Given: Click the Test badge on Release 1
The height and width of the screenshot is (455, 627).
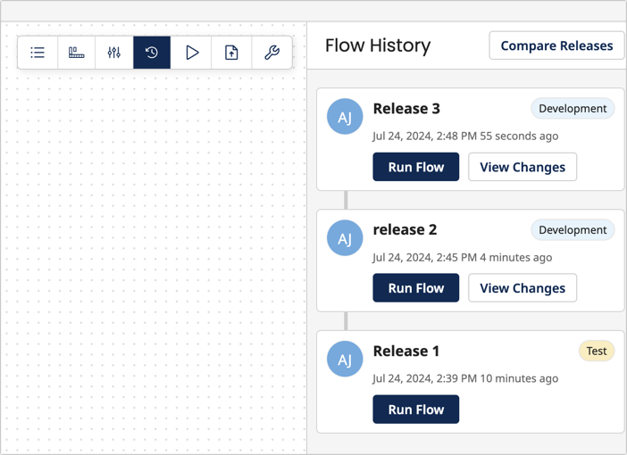Looking at the screenshot, I should click(597, 352).
